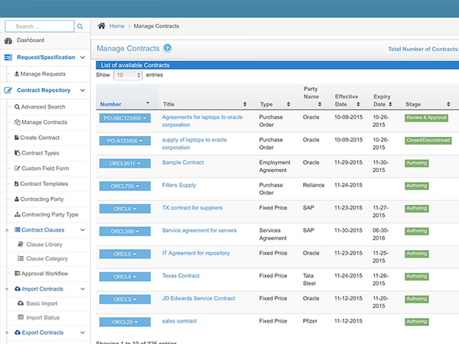Sort table by Stage column arrows
459x344 pixels.
pos(448,104)
